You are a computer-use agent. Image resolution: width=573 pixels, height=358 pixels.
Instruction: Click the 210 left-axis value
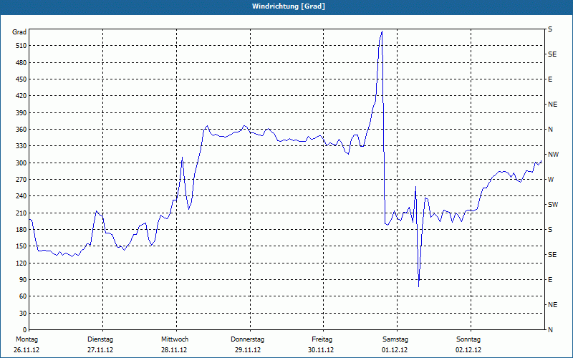pos(21,213)
